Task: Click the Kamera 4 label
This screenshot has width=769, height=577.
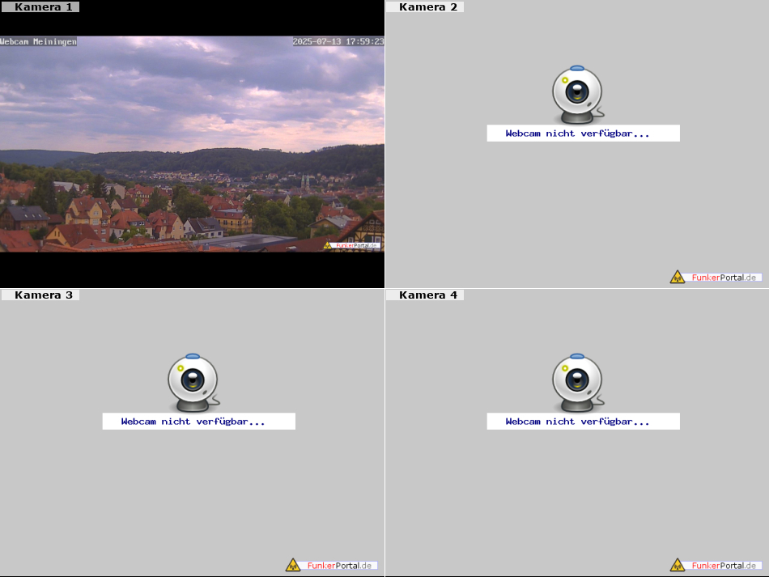Action: click(x=425, y=295)
